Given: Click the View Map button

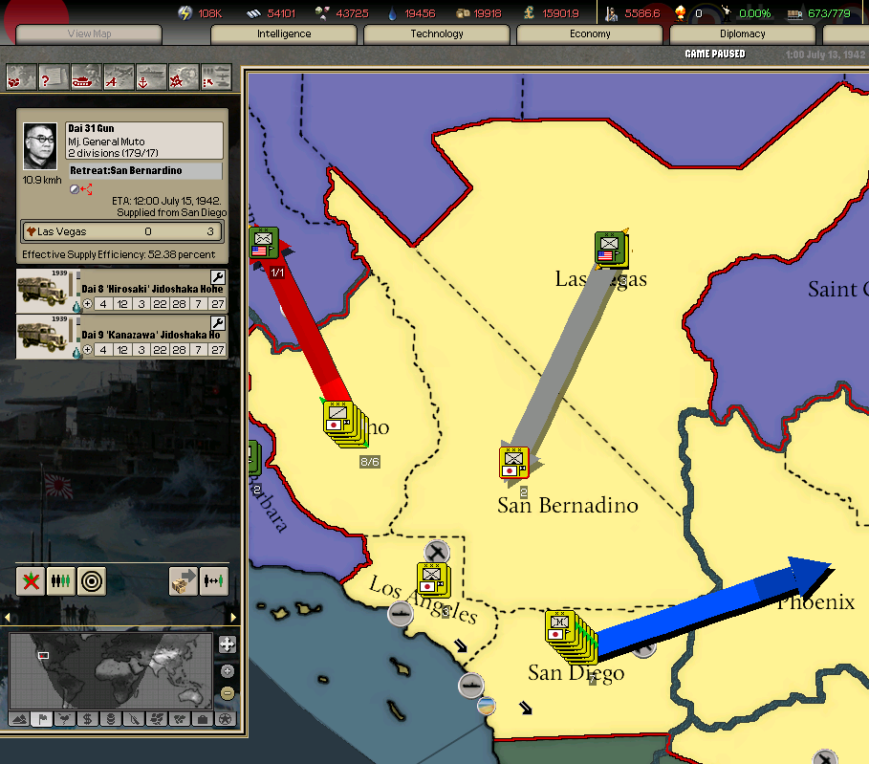Looking at the screenshot, I should click(89, 34).
